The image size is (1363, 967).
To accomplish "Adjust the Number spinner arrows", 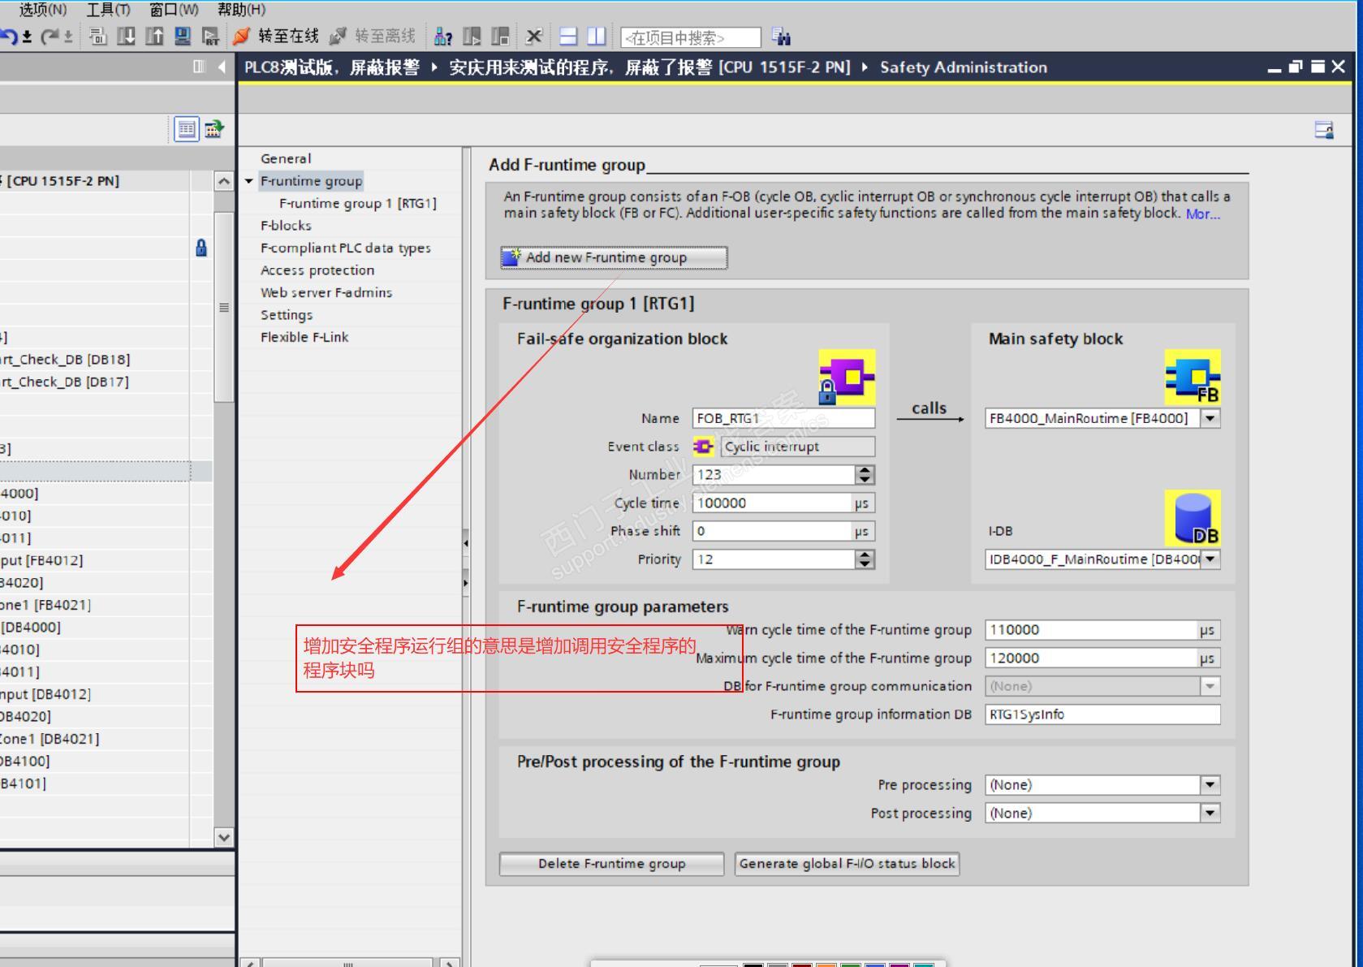I will 865,475.
